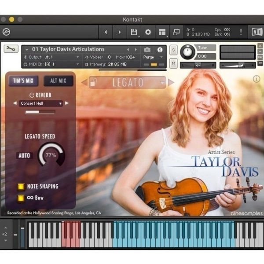Mute the instrument with M button

[173, 63]
